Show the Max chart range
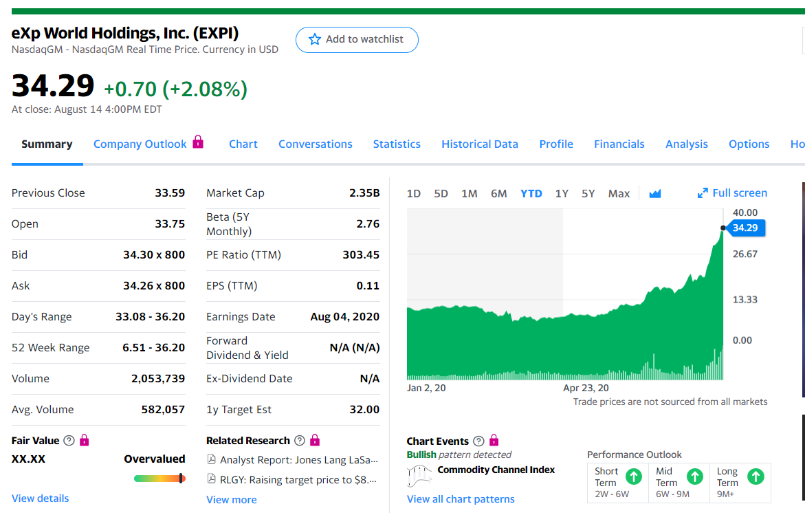Screen dimensions: 805x515 pyautogui.click(x=619, y=194)
